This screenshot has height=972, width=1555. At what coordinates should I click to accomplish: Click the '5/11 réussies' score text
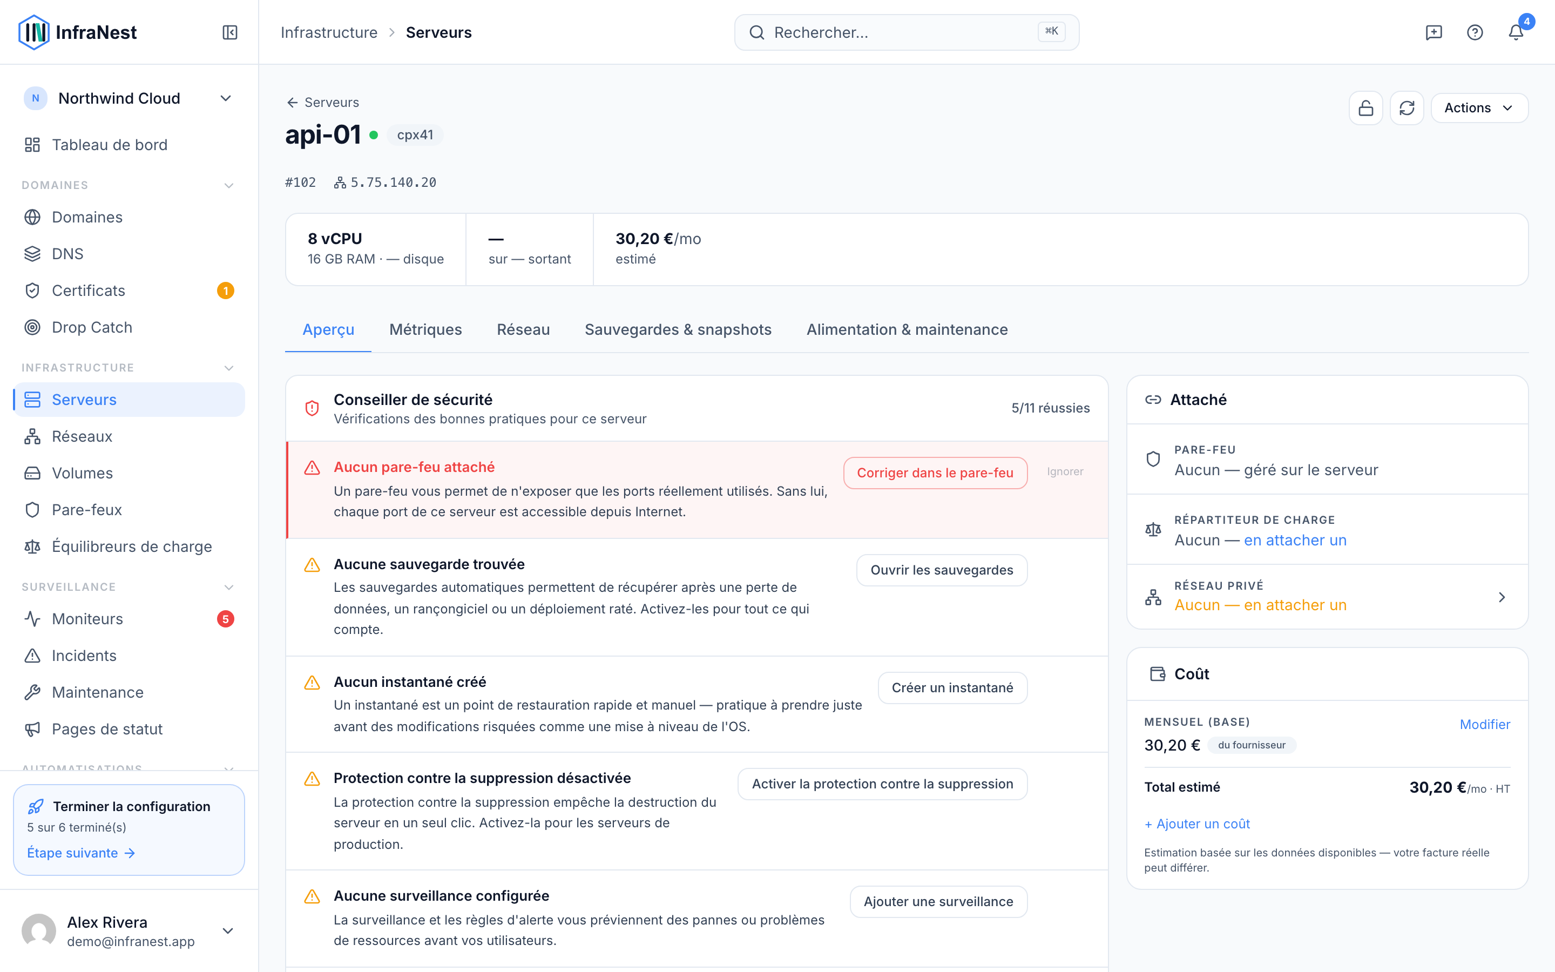[1051, 408]
